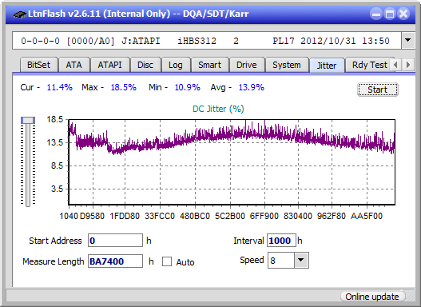421x307 pixels.
Task: Switch to the ATA tab
Action: 73,65
